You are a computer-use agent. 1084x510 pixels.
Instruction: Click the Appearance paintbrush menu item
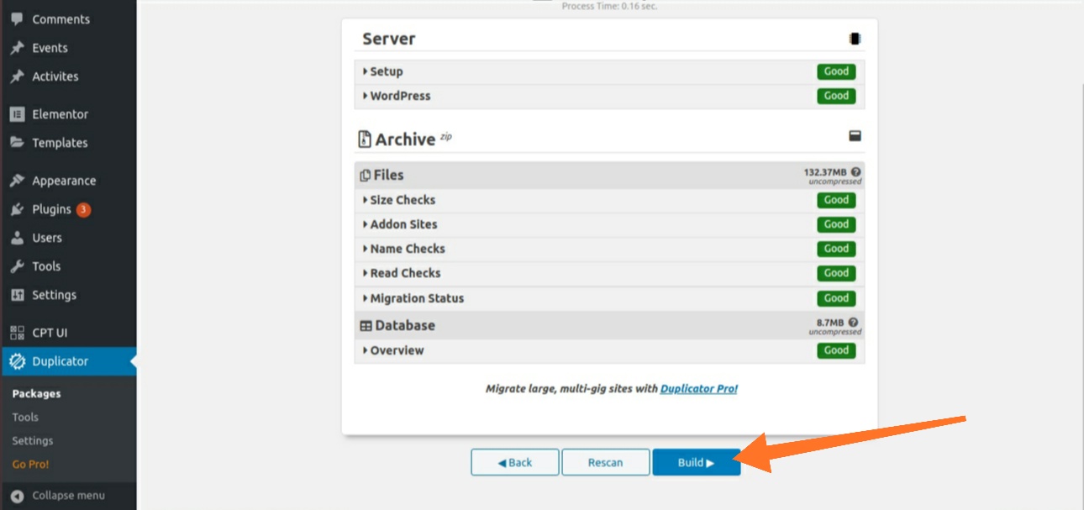coord(63,181)
